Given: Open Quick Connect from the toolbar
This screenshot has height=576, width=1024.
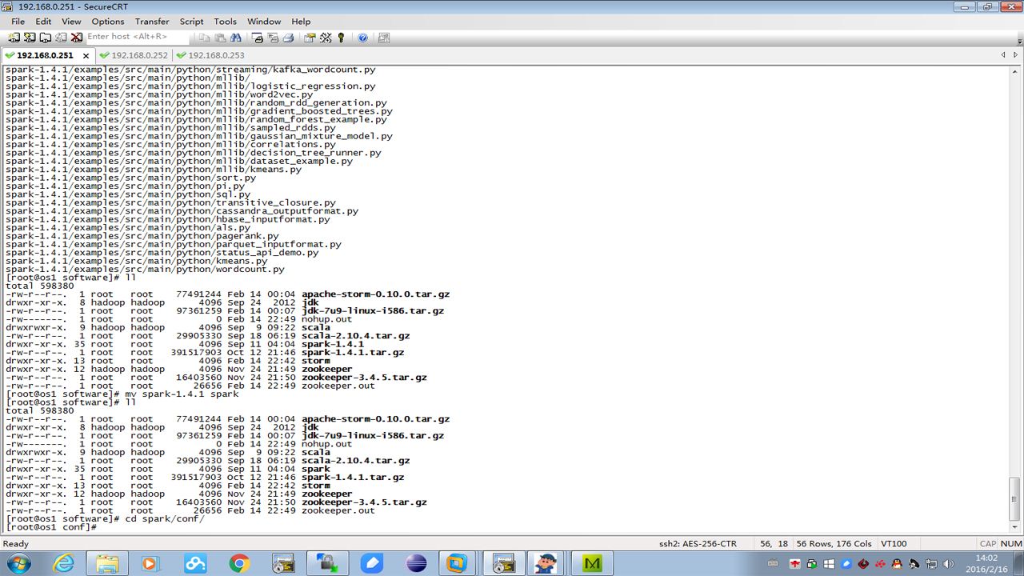Looking at the screenshot, I should point(30,38).
